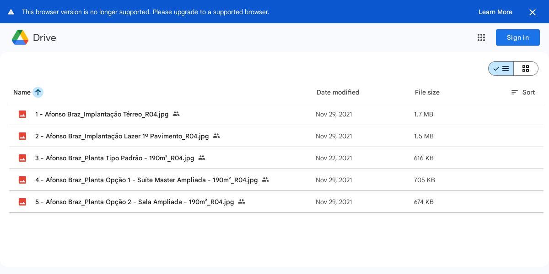Click the Sign in button

click(x=517, y=37)
